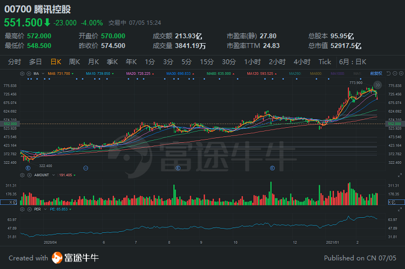The height and width of the screenshot is (269, 405).
Task: Close the PER indicator panel
Action: tap(30, 209)
